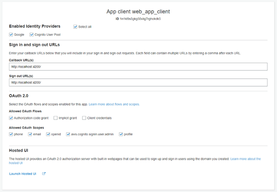Click into the Callback URL(s) field

point(138,66)
